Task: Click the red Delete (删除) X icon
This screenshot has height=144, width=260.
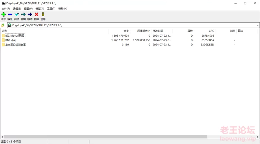Action: point(36,14)
